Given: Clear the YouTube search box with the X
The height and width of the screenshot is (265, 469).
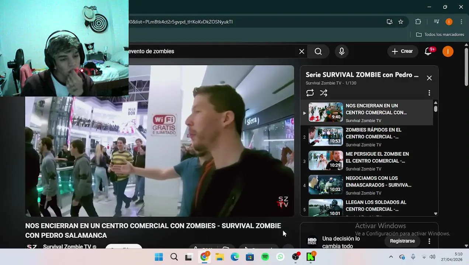Looking at the screenshot, I should click(302, 52).
